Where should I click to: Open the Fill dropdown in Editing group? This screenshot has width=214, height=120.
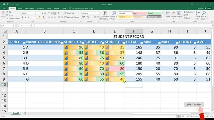[x=187, y=15]
